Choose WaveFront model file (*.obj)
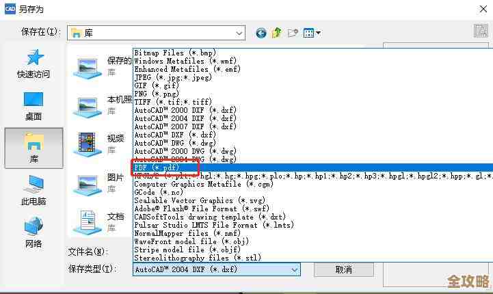The image size is (493, 294). coord(191,241)
